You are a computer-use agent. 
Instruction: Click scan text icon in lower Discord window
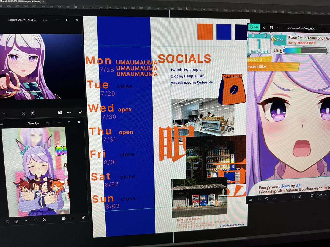click(44, 220)
